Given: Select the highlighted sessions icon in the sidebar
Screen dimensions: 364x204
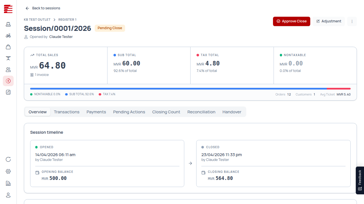Looking at the screenshot, I should point(8,81).
